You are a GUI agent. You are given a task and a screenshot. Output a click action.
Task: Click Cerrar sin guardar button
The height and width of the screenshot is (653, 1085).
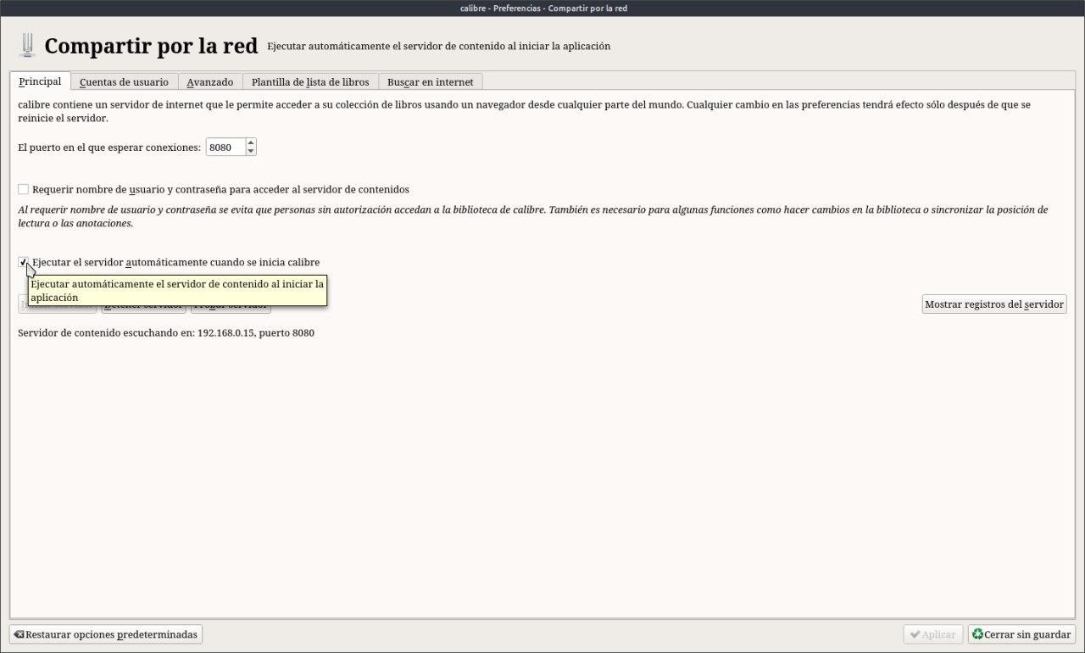click(x=1022, y=634)
